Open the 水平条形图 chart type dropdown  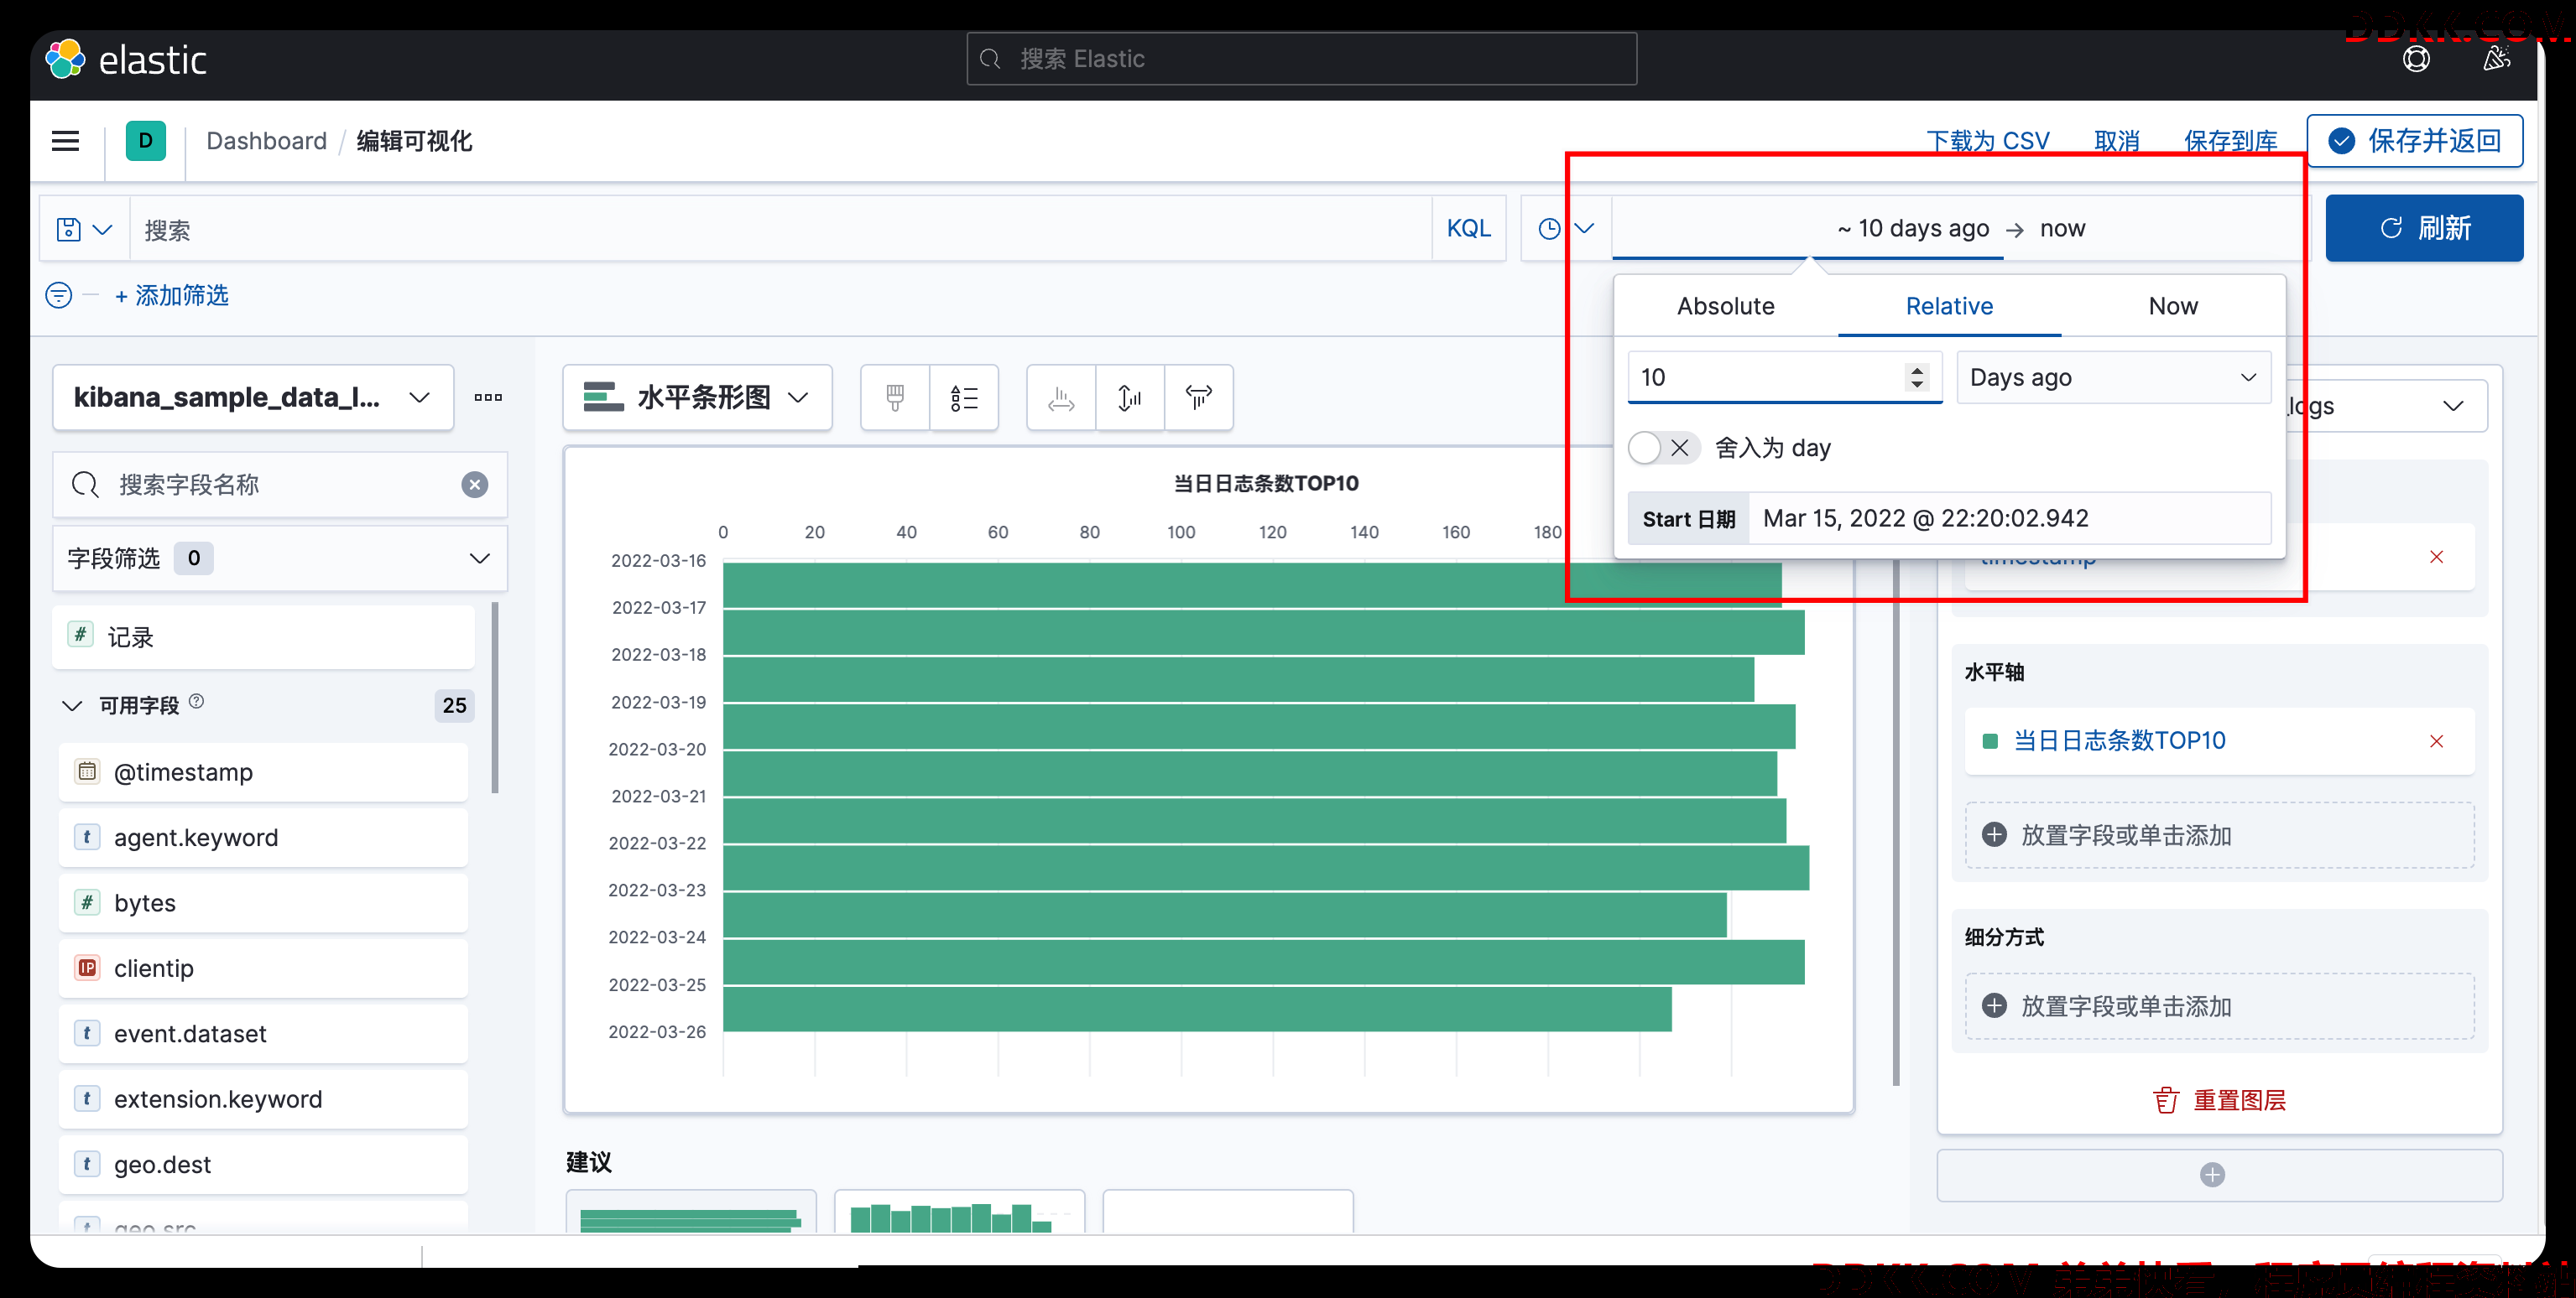[697, 397]
